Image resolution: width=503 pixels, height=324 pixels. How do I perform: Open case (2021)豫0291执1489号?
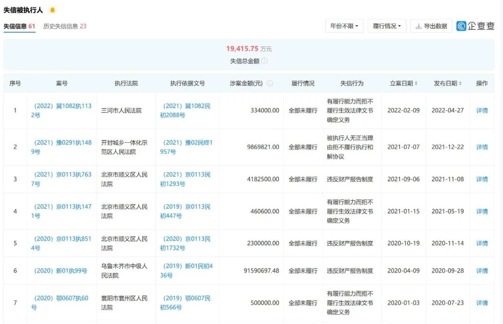61,147
